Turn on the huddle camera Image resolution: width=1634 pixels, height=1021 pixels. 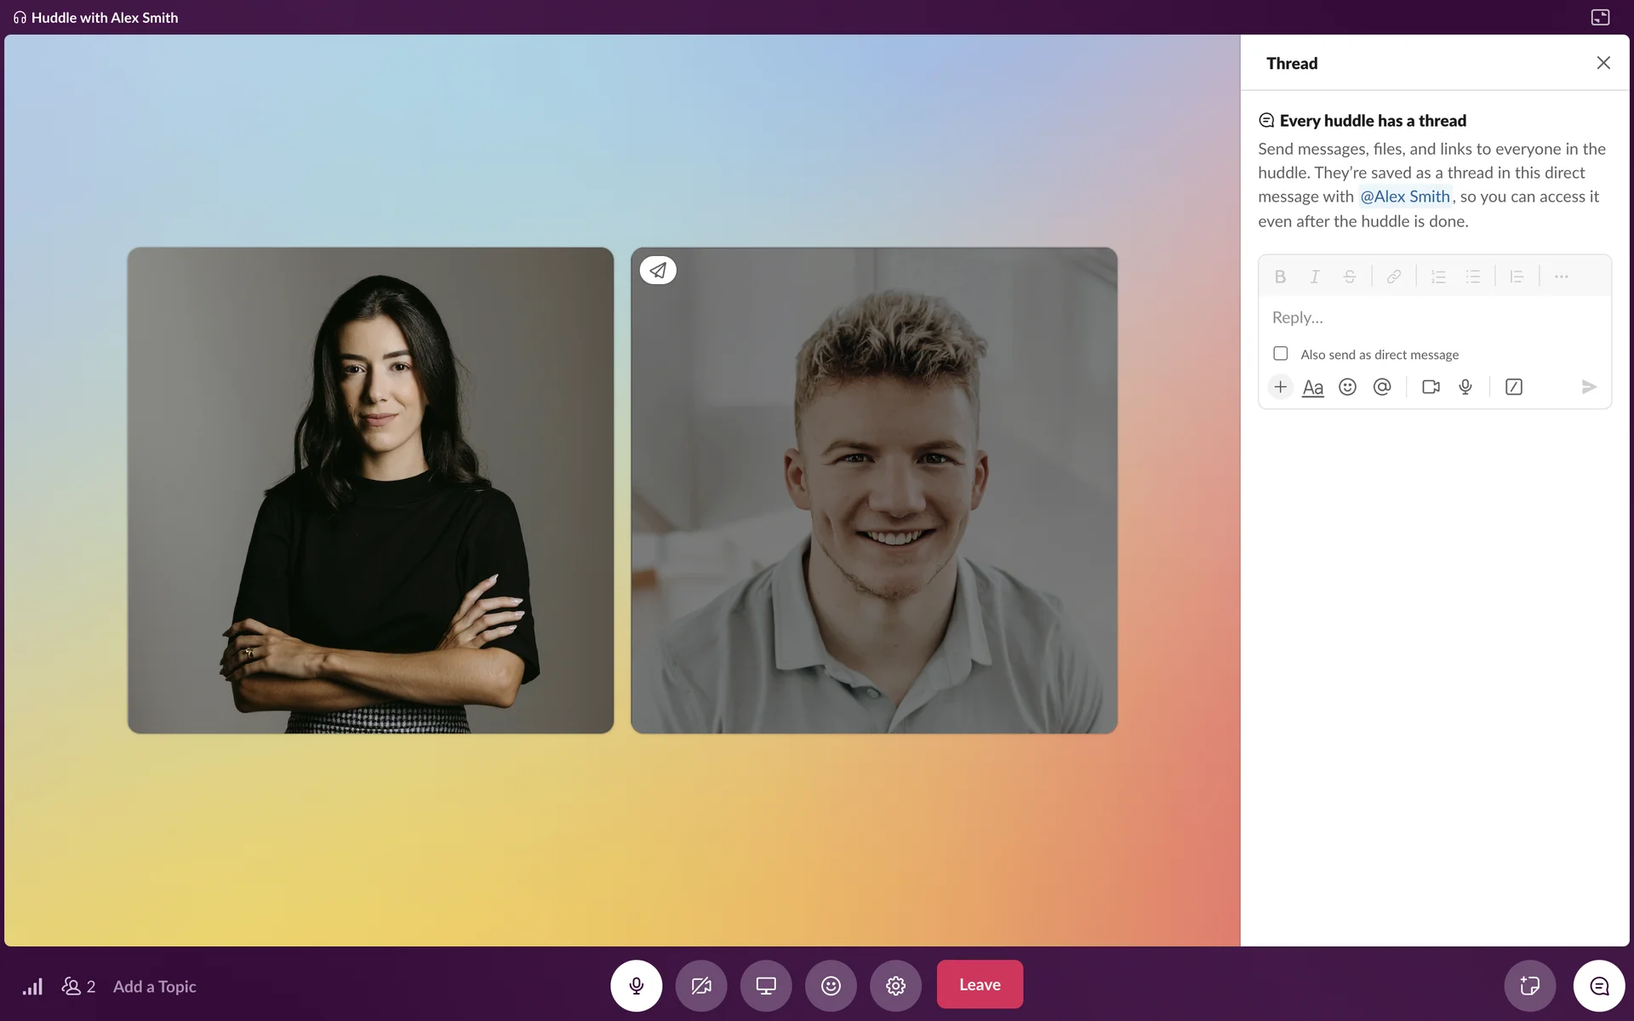(701, 985)
